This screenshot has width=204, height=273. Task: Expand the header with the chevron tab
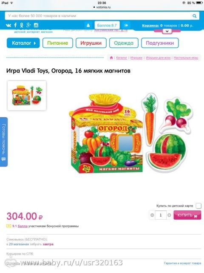167,32
